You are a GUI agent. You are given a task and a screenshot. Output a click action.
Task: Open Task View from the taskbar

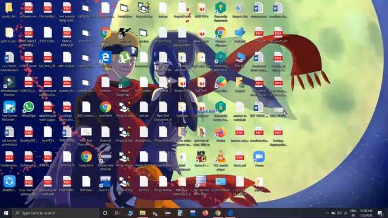117,213
